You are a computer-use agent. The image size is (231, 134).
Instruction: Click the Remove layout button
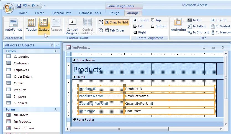pyautogui.click(x=56, y=25)
